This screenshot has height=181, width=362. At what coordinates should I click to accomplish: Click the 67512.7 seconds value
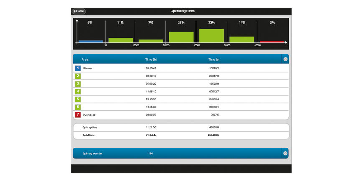point(214,92)
